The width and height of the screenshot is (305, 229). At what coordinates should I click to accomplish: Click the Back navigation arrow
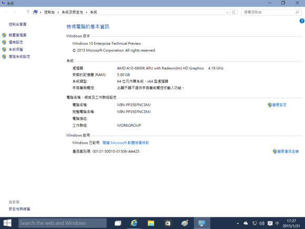click(x=6, y=12)
